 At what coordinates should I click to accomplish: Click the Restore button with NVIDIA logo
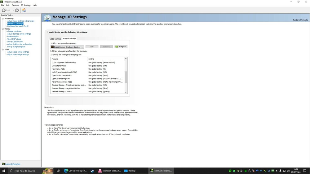pos(121,47)
